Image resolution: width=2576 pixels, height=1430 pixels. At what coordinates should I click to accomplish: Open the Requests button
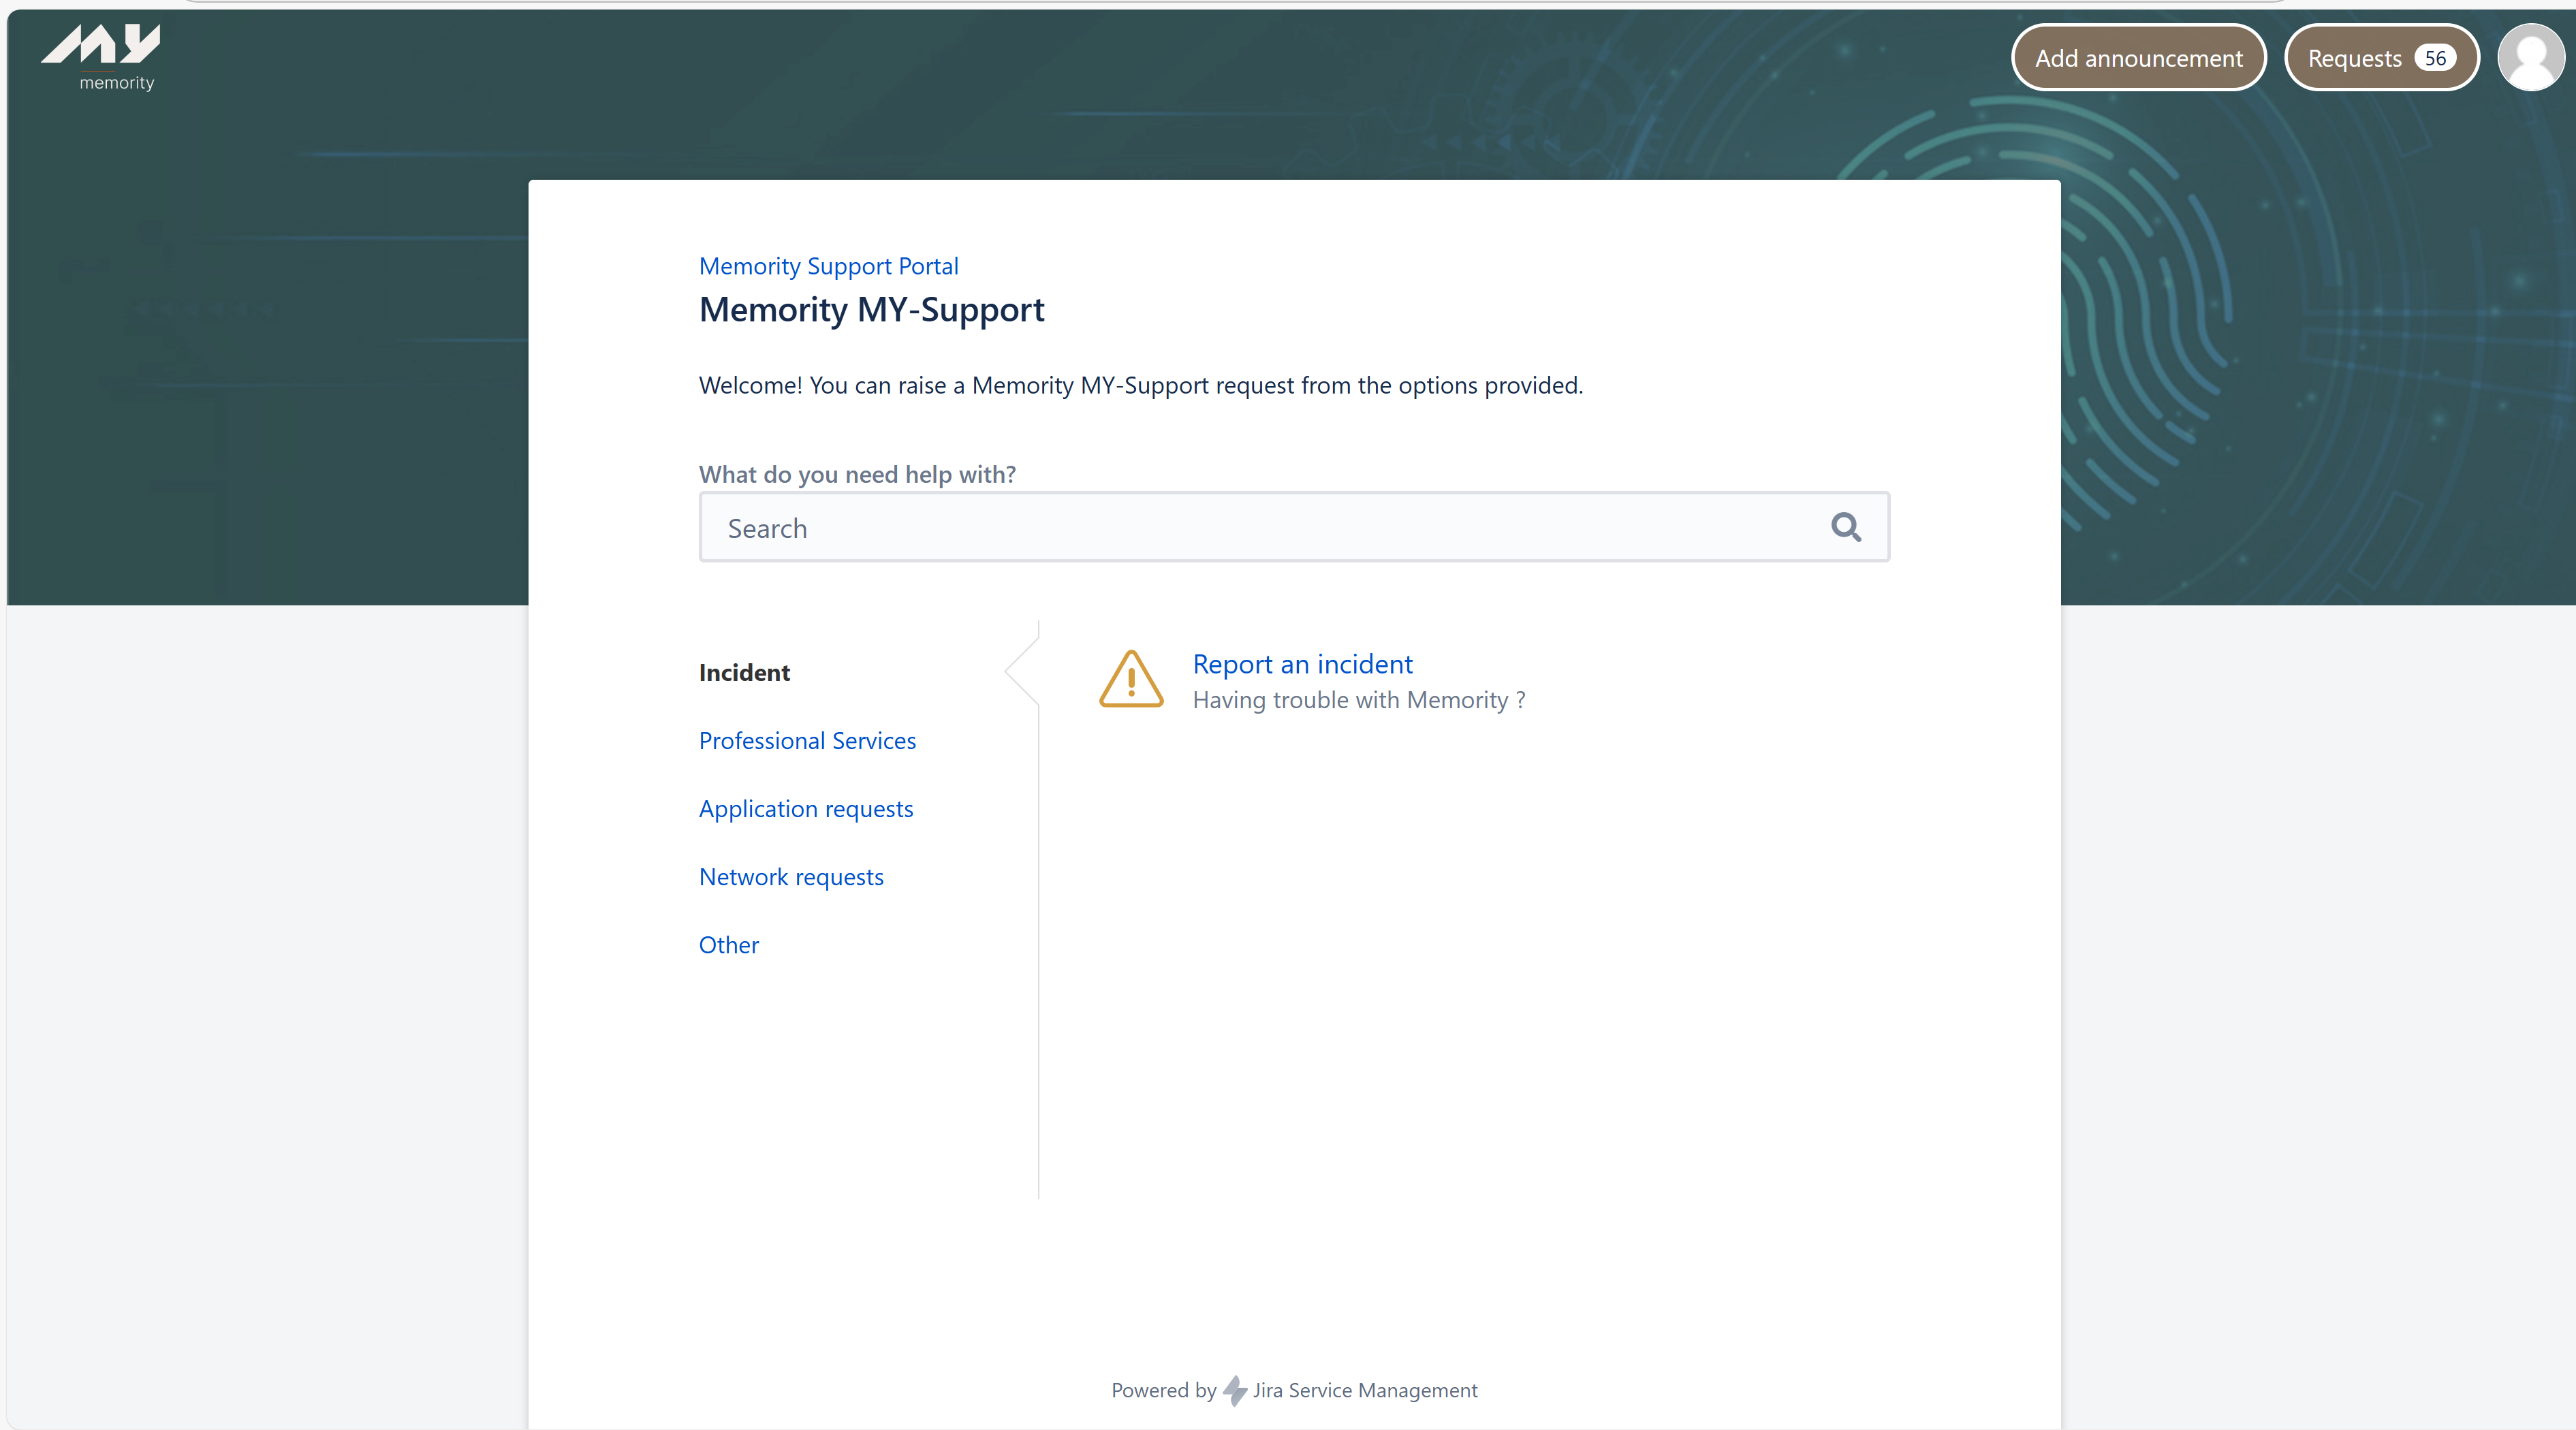pos(2354,58)
